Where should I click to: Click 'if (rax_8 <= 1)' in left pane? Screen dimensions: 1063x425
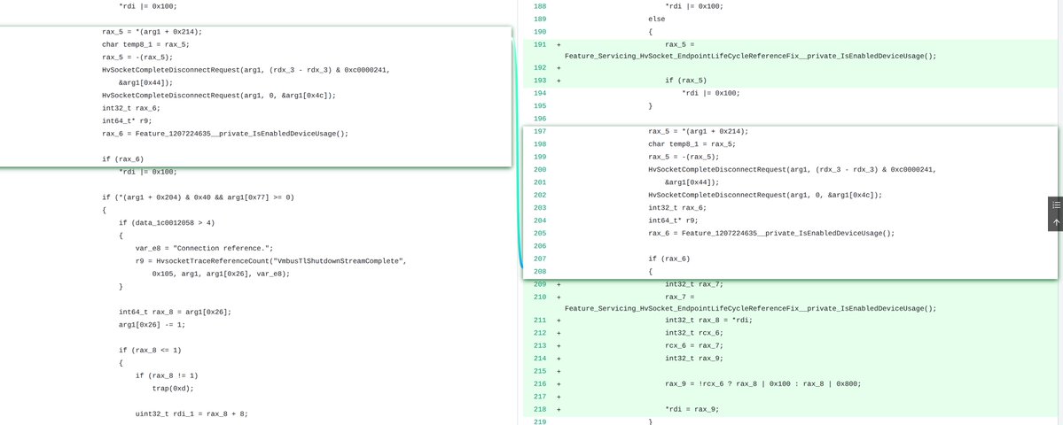point(150,350)
